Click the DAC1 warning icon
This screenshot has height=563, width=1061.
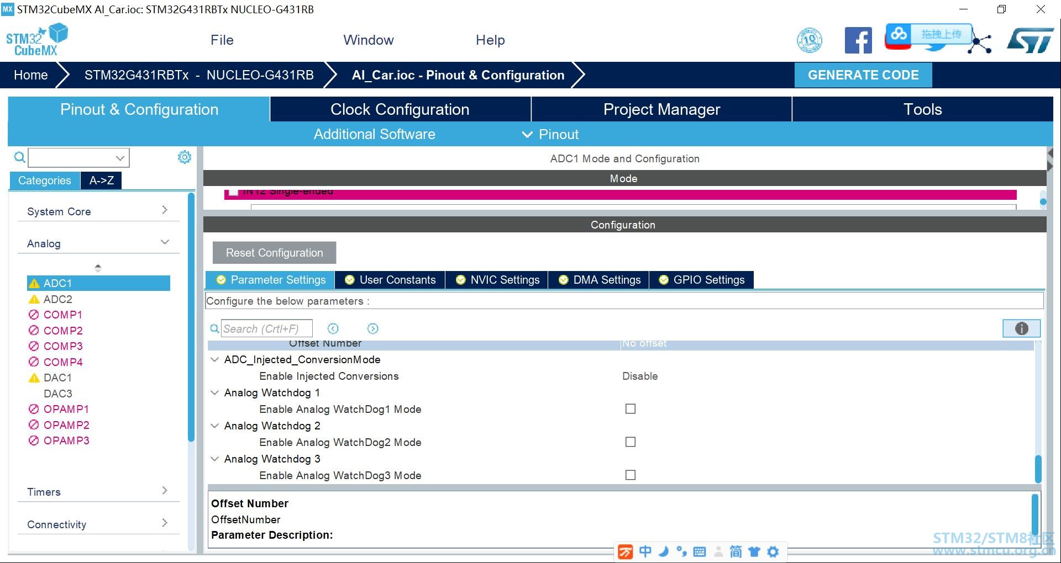tap(34, 378)
